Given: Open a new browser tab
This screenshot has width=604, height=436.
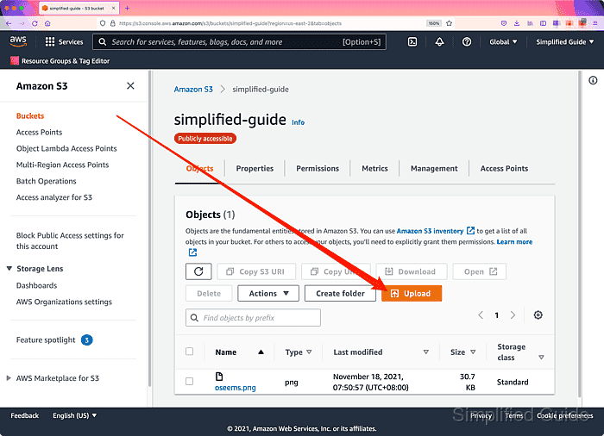Looking at the screenshot, I should (x=127, y=8).
